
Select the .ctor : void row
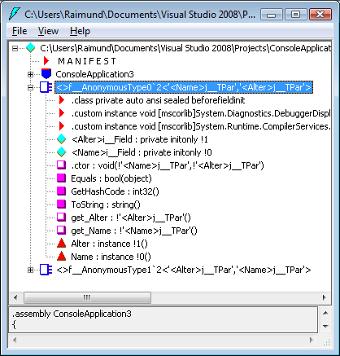pos(168,165)
